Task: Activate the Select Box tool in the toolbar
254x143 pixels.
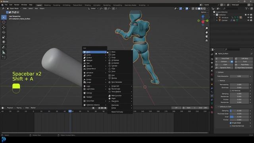Action: [4, 17]
